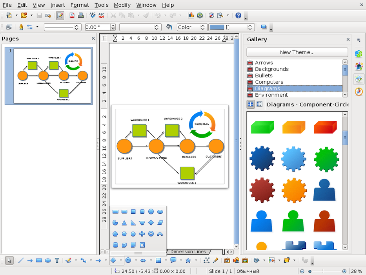Screen dimensions: 366x275
Task: Toggle Edit File mode button
Action: click(x=60, y=16)
